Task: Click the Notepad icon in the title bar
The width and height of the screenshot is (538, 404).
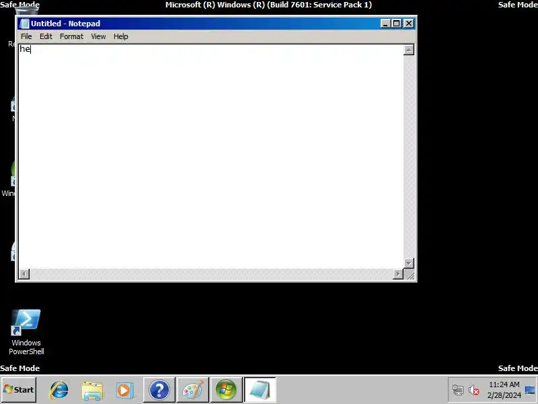Action: coord(24,24)
